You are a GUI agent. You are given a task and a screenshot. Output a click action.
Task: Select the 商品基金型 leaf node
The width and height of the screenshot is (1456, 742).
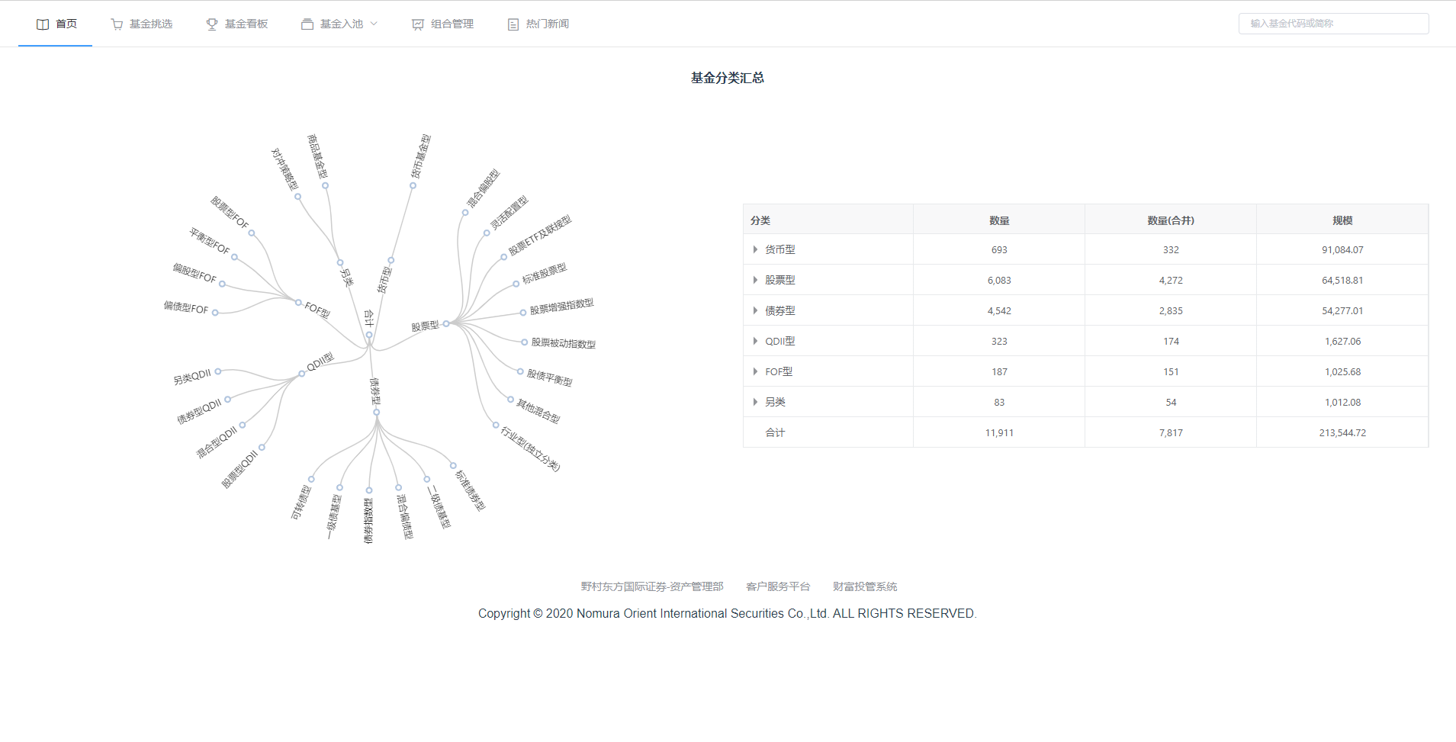click(x=325, y=185)
